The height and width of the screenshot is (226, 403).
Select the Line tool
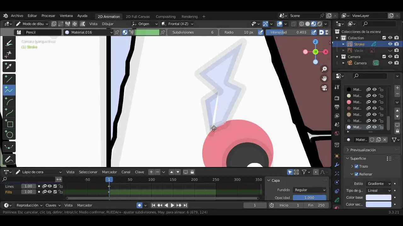click(9, 79)
